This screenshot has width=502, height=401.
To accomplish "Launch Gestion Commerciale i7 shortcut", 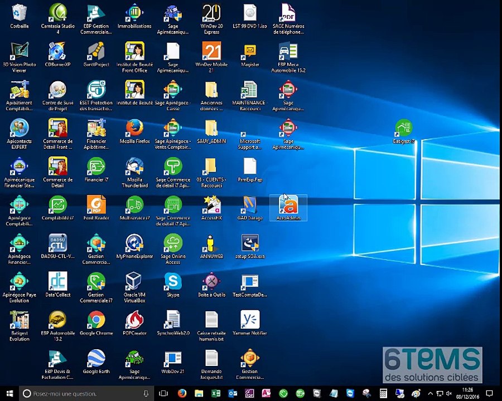I will tap(96, 287).
